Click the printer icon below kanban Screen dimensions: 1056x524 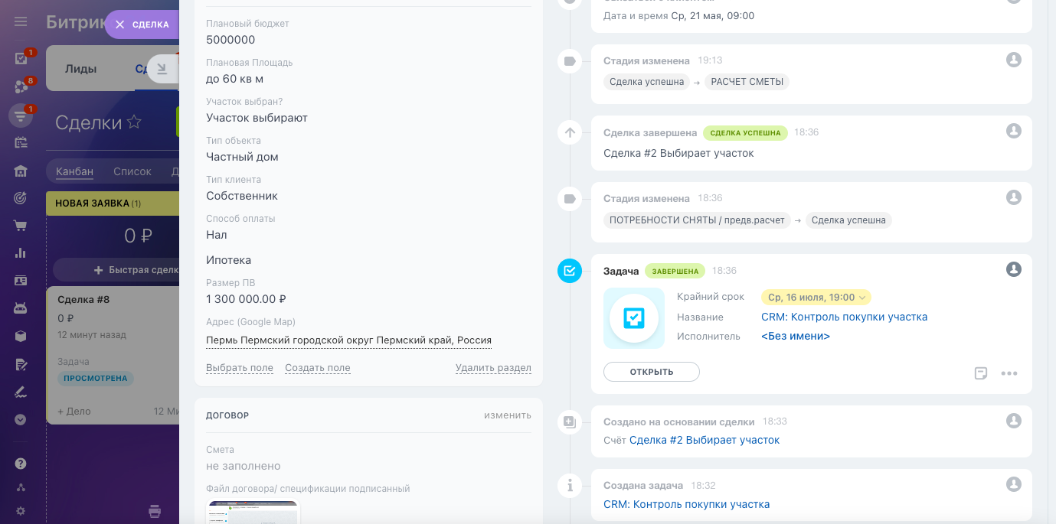click(155, 511)
